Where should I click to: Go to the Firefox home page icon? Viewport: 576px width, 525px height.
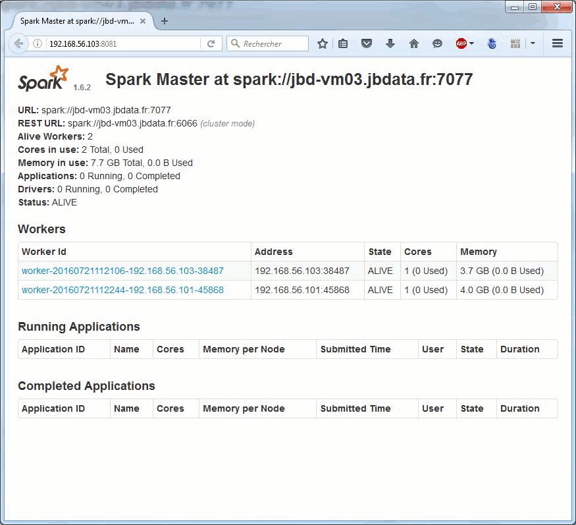coord(414,43)
